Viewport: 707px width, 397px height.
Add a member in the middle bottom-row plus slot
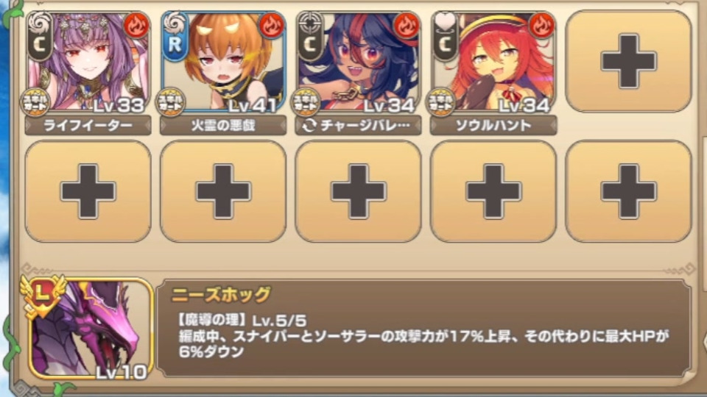pos(359,191)
